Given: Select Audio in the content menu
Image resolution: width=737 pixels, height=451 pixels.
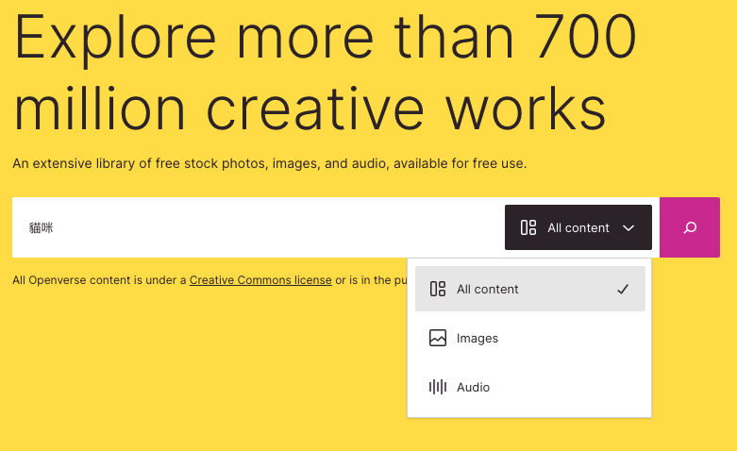Looking at the screenshot, I should pos(530,387).
